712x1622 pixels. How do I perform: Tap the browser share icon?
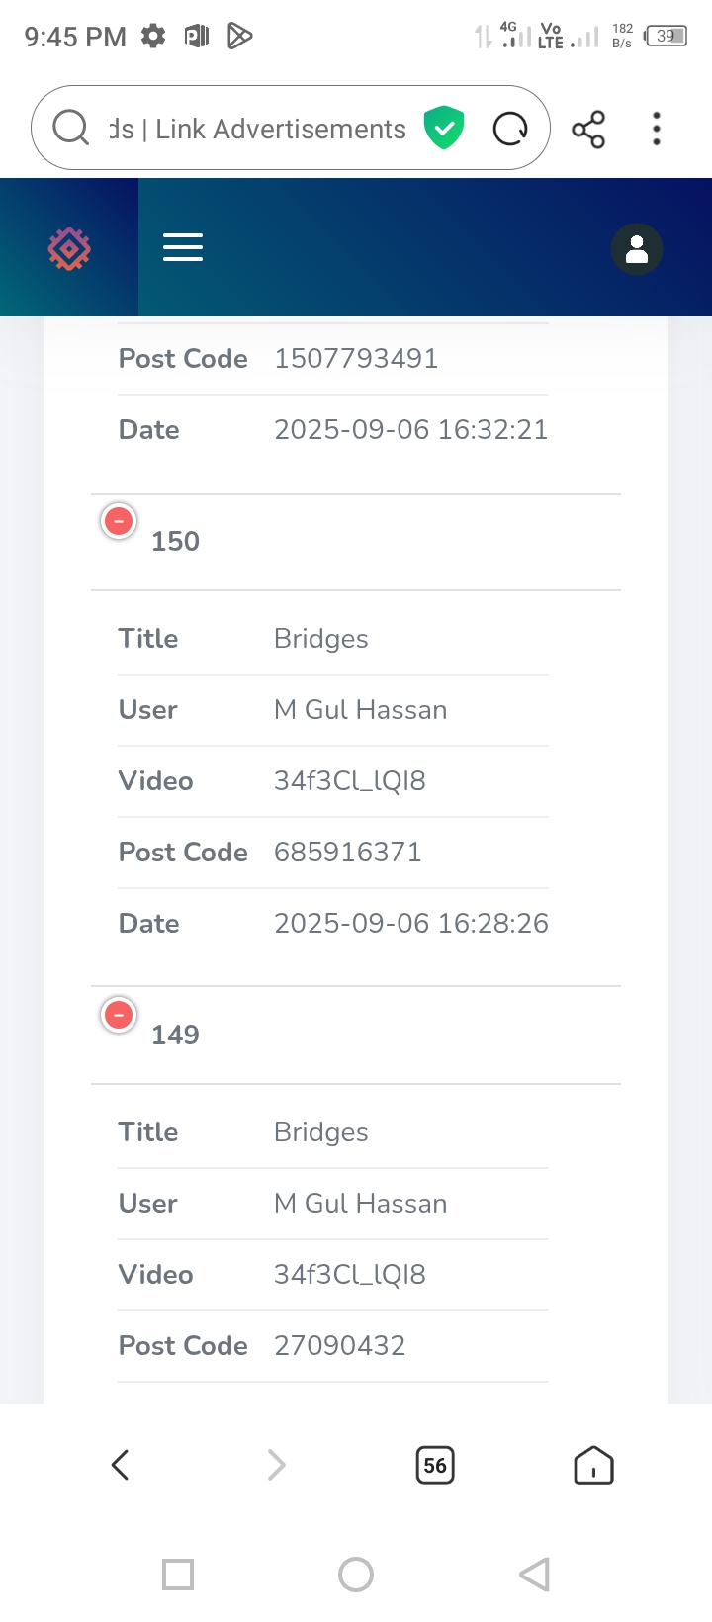[x=588, y=129]
